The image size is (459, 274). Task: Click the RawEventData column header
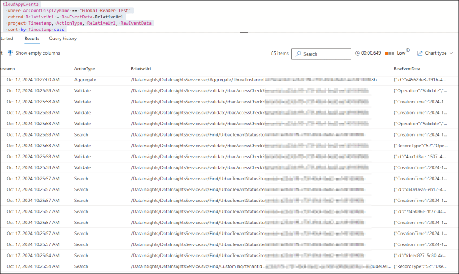407,69
